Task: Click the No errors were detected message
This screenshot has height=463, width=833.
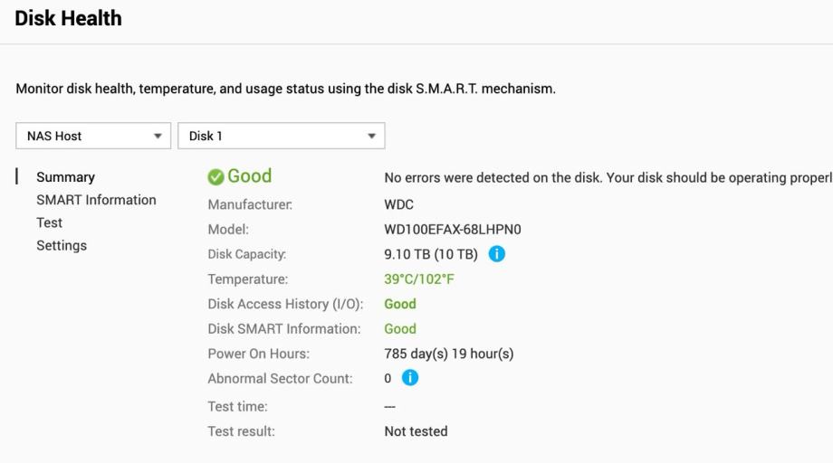Action: [x=607, y=177]
